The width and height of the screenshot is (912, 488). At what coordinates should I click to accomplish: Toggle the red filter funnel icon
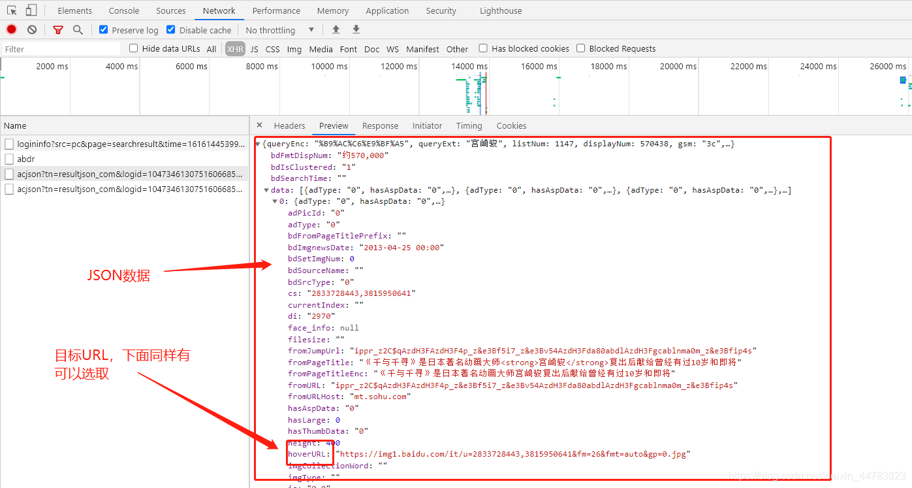point(58,30)
